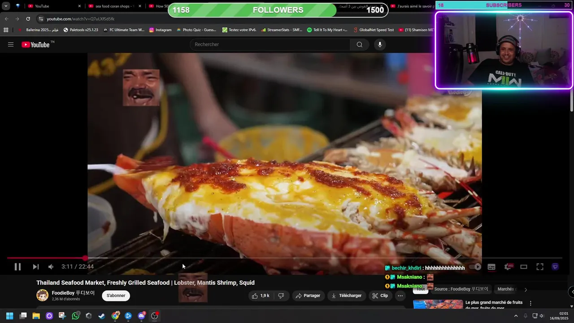Open Le plus grand marché video title
Screen dimensions: 574x323
(x=494, y=305)
